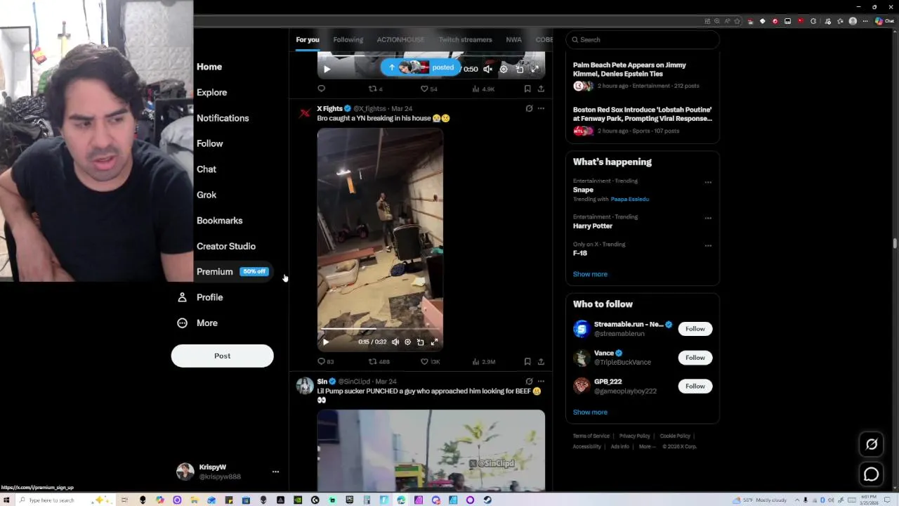
Task: Reply to the top post with 54 likes
Action: tap(321, 89)
